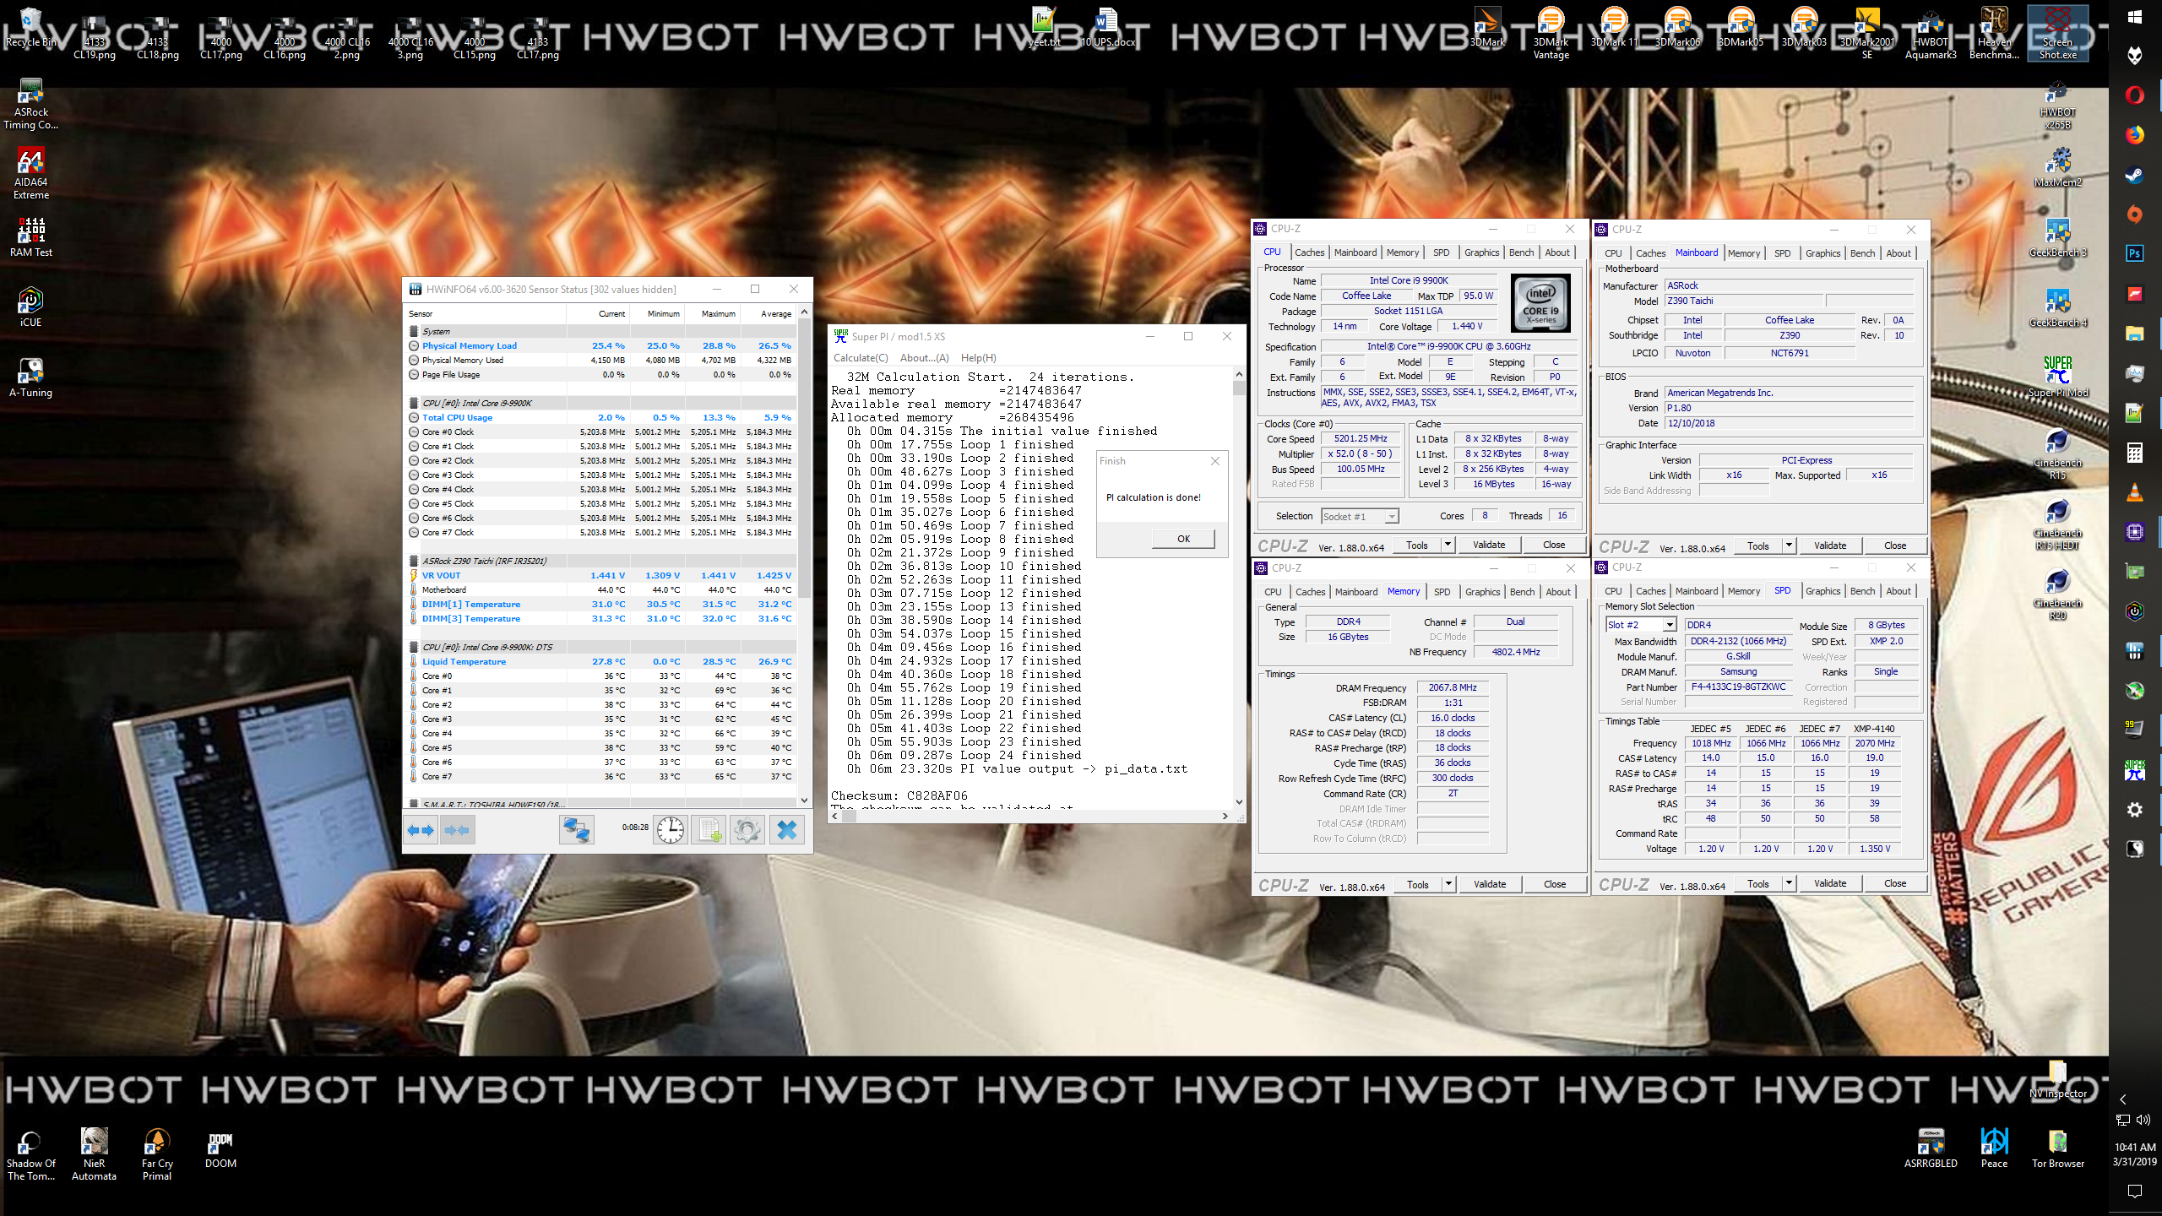Screen dimensions: 2162x1216
Task: Open Help(H) menu in Super PI
Action: [x=978, y=358]
